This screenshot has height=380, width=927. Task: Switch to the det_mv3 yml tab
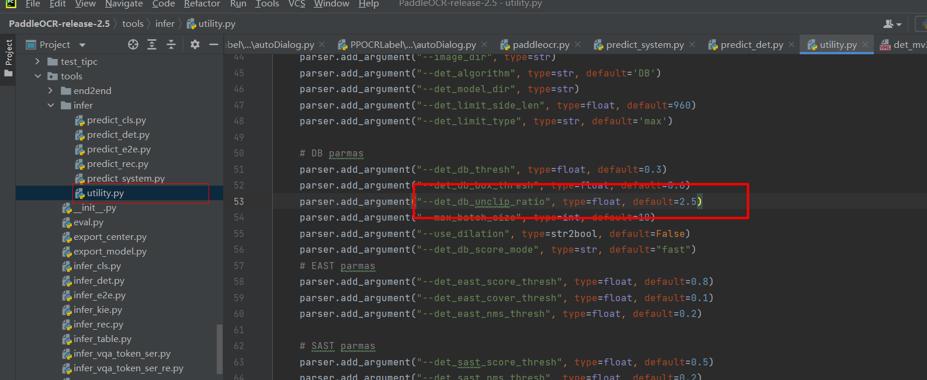point(903,44)
